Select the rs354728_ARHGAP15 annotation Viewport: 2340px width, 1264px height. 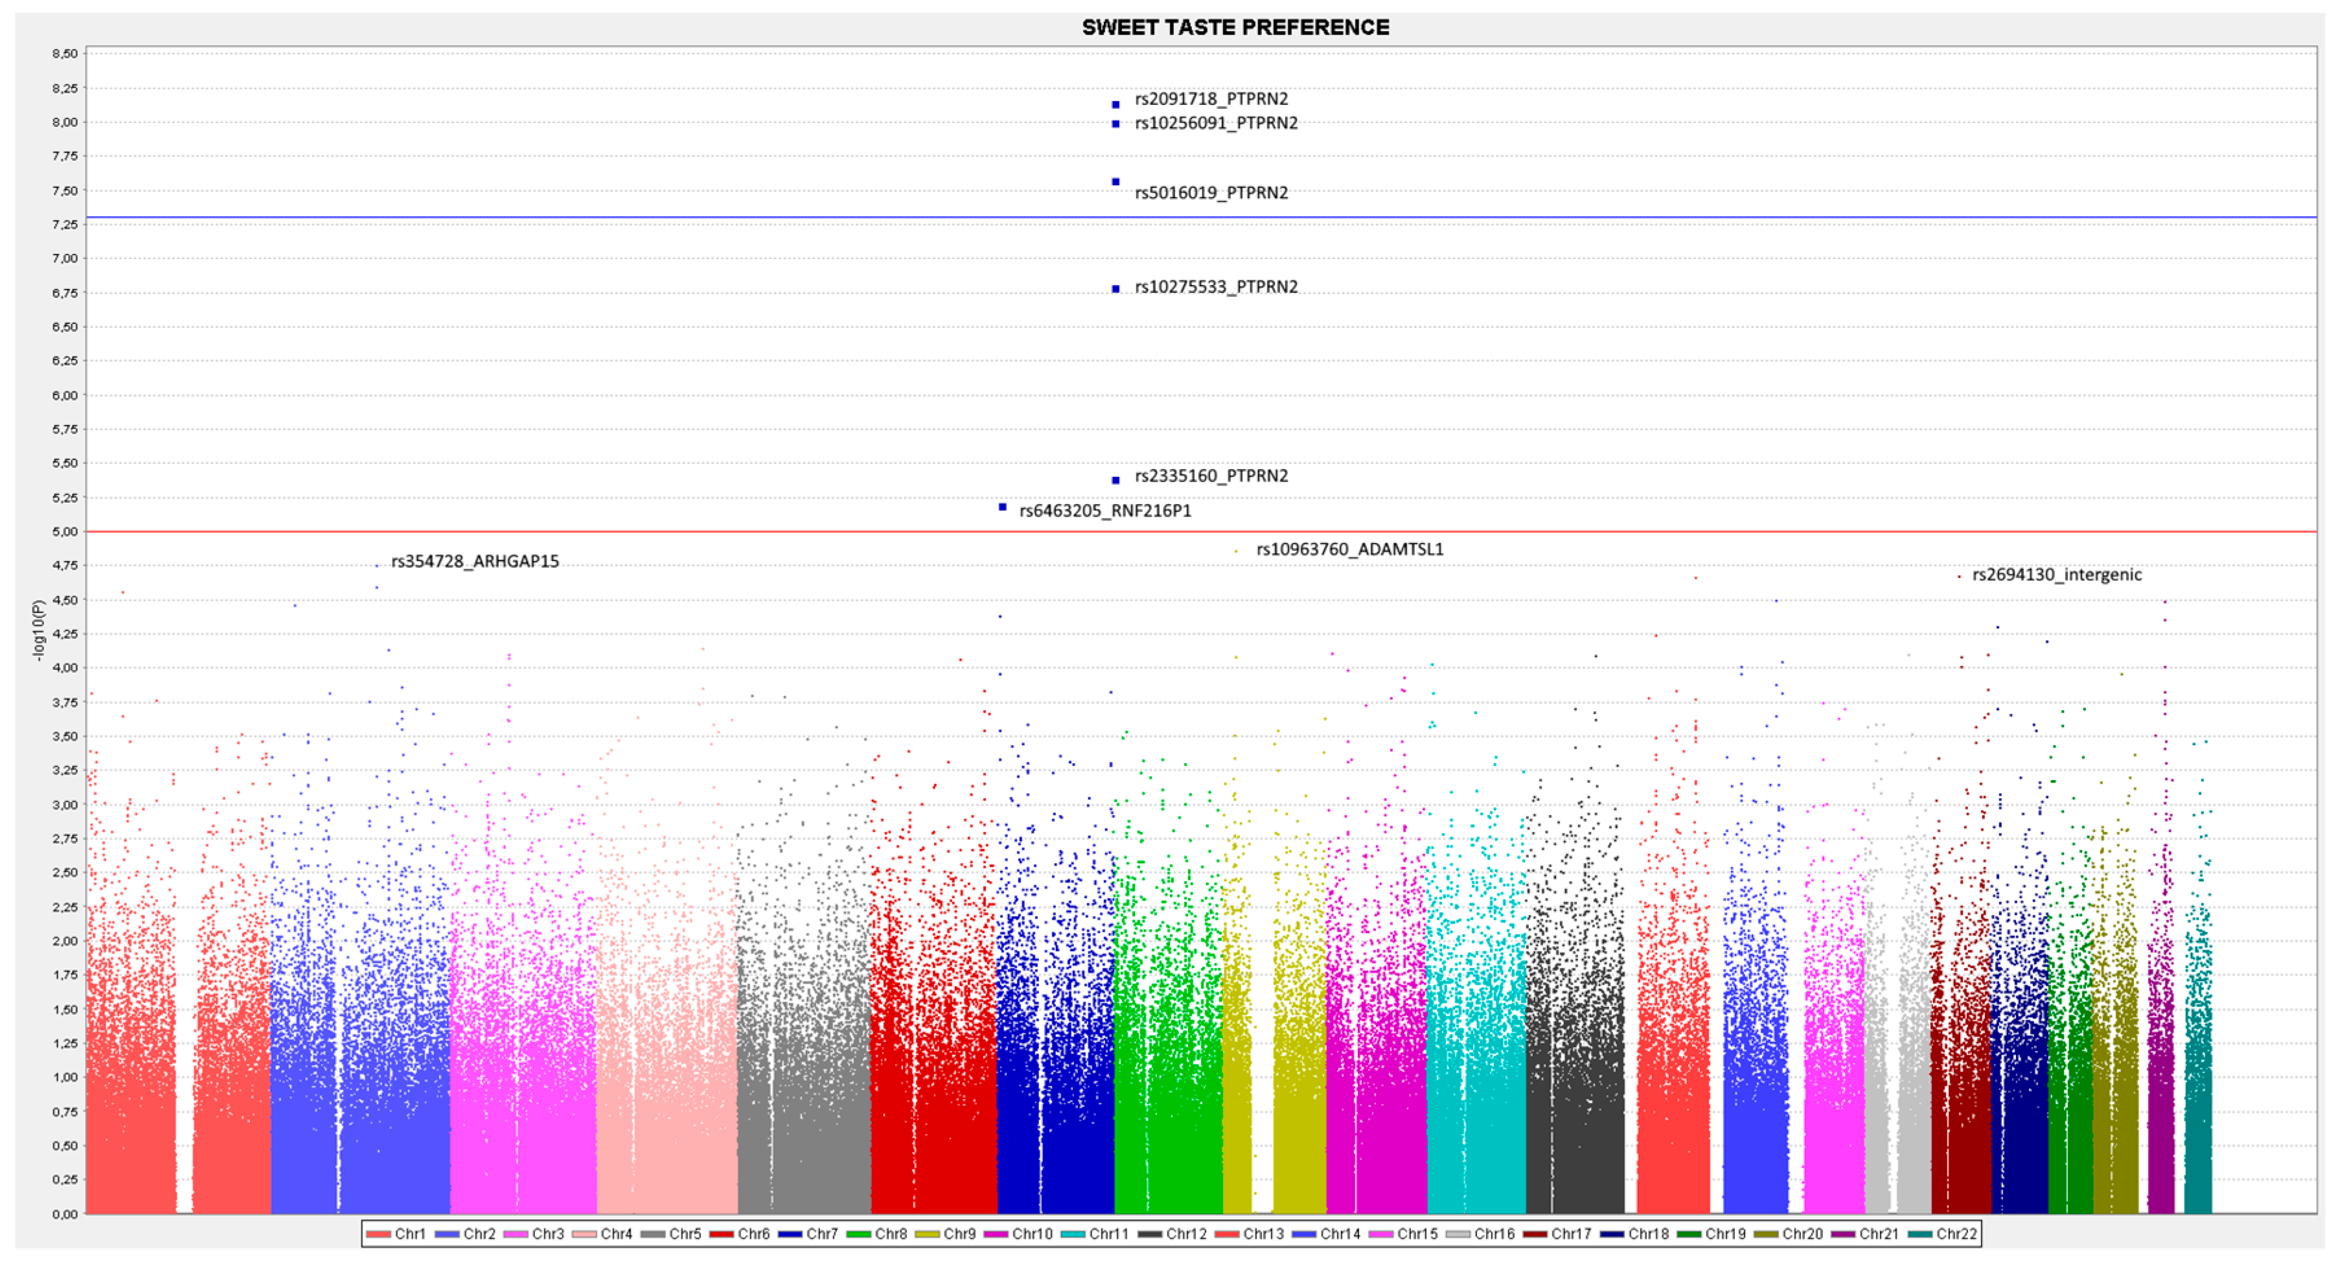pos(475,562)
